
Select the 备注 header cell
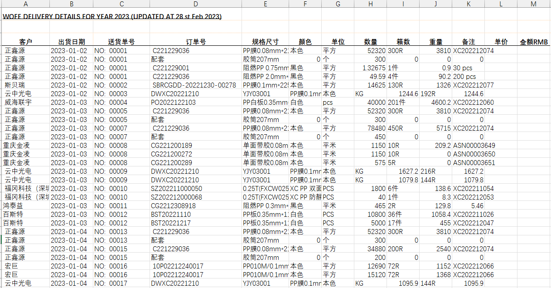(468, 42)
